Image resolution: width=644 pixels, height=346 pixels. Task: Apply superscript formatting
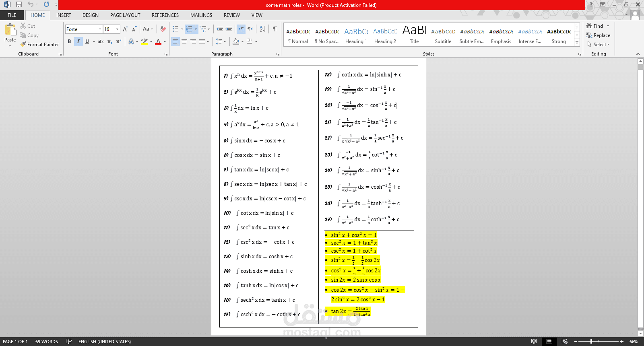[x=119, y=41]
